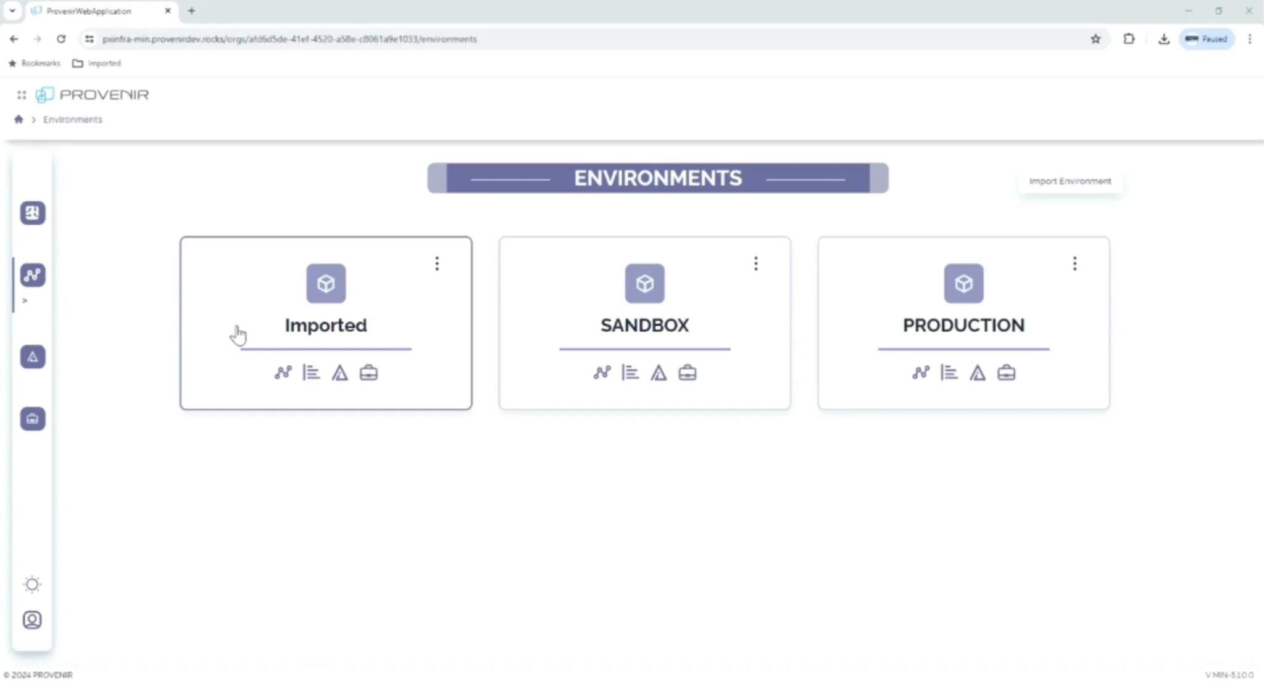Click the user profile icon in sidebar

click(32, 619)
